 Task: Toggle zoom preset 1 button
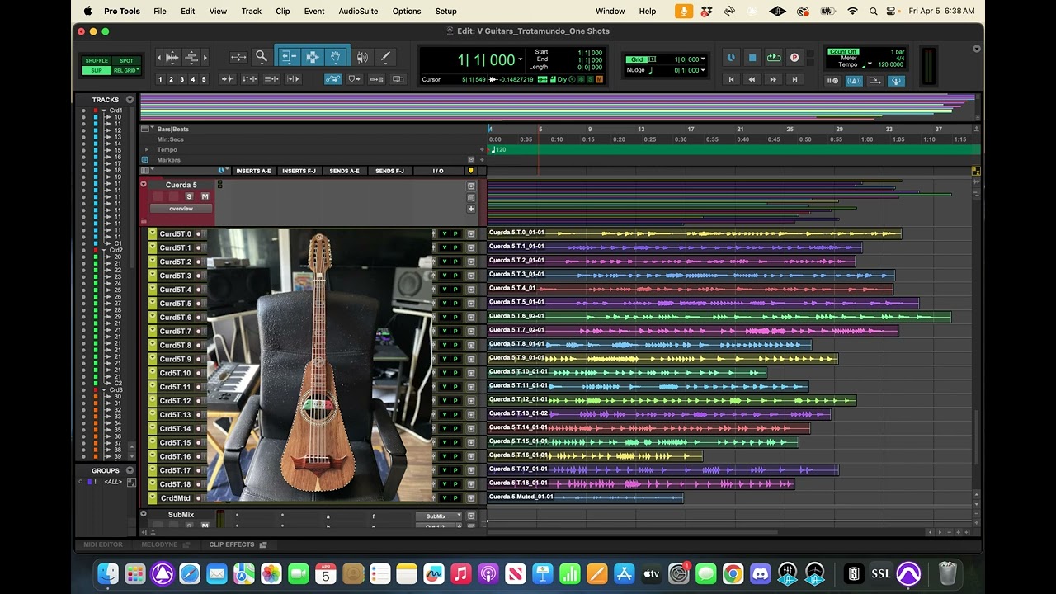click(x=161, y=79)
